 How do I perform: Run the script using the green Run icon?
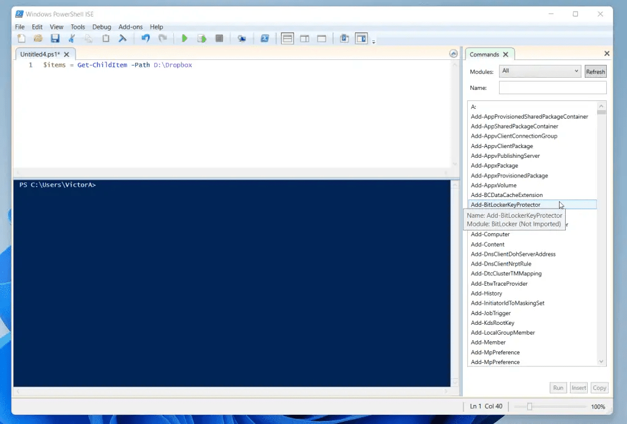[x=185, y=38]
